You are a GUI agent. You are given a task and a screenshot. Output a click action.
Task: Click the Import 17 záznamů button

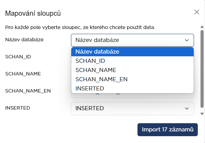[x=168, y=130]
